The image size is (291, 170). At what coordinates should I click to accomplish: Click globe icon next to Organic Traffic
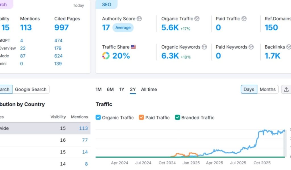[x=197, y=19]
